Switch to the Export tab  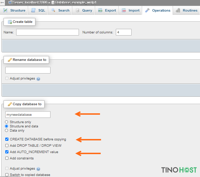[x=107, y=10]
